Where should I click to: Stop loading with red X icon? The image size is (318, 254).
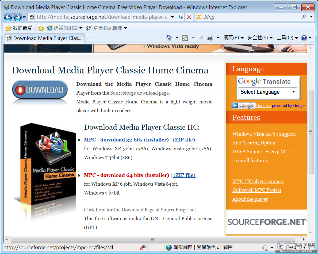(x=189, y=17)
